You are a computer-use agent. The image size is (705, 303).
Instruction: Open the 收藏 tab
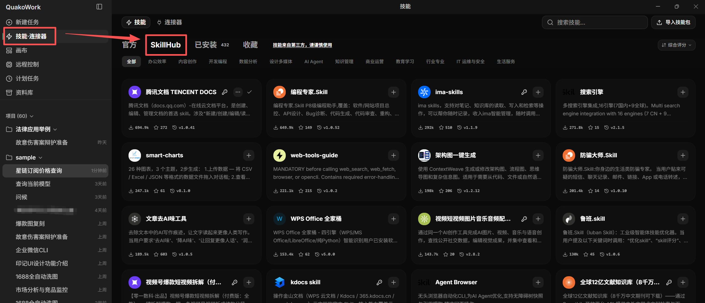pyautogui.click(x=250, y=45)
